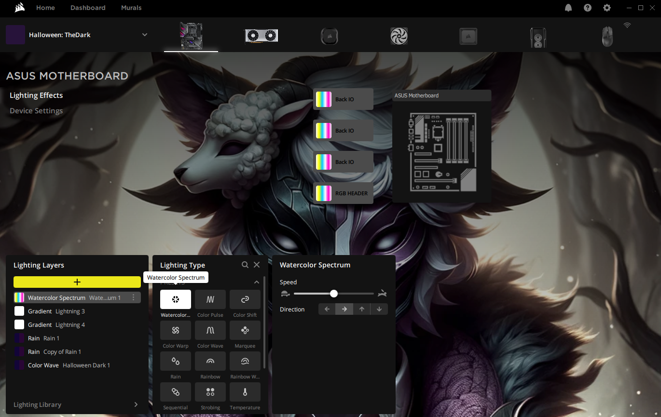This screenshot has width=661, height=417.
Task: Open Device Settings section
Action: (x=36, y=110)
